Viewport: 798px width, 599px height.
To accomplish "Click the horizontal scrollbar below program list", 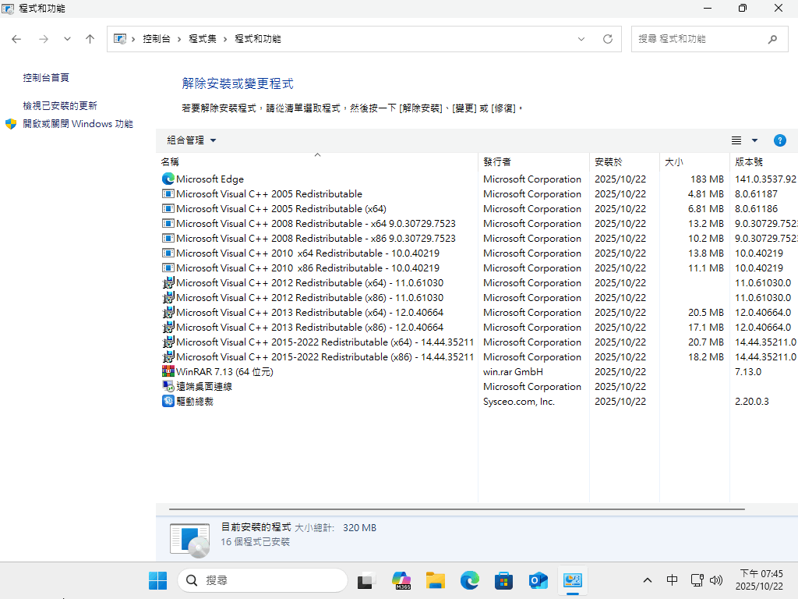I will point(456,509).
